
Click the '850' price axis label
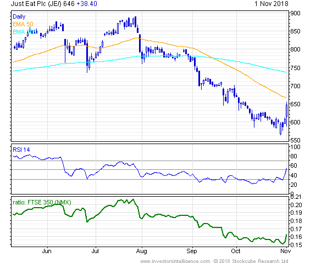pos(295,31)
